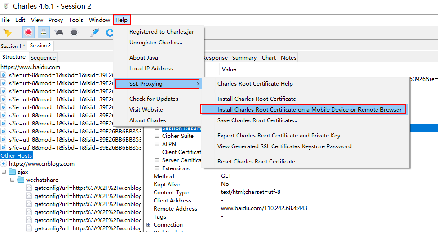Open the Window menu
This screenshot has height=232, width=438.
(99, 20)
